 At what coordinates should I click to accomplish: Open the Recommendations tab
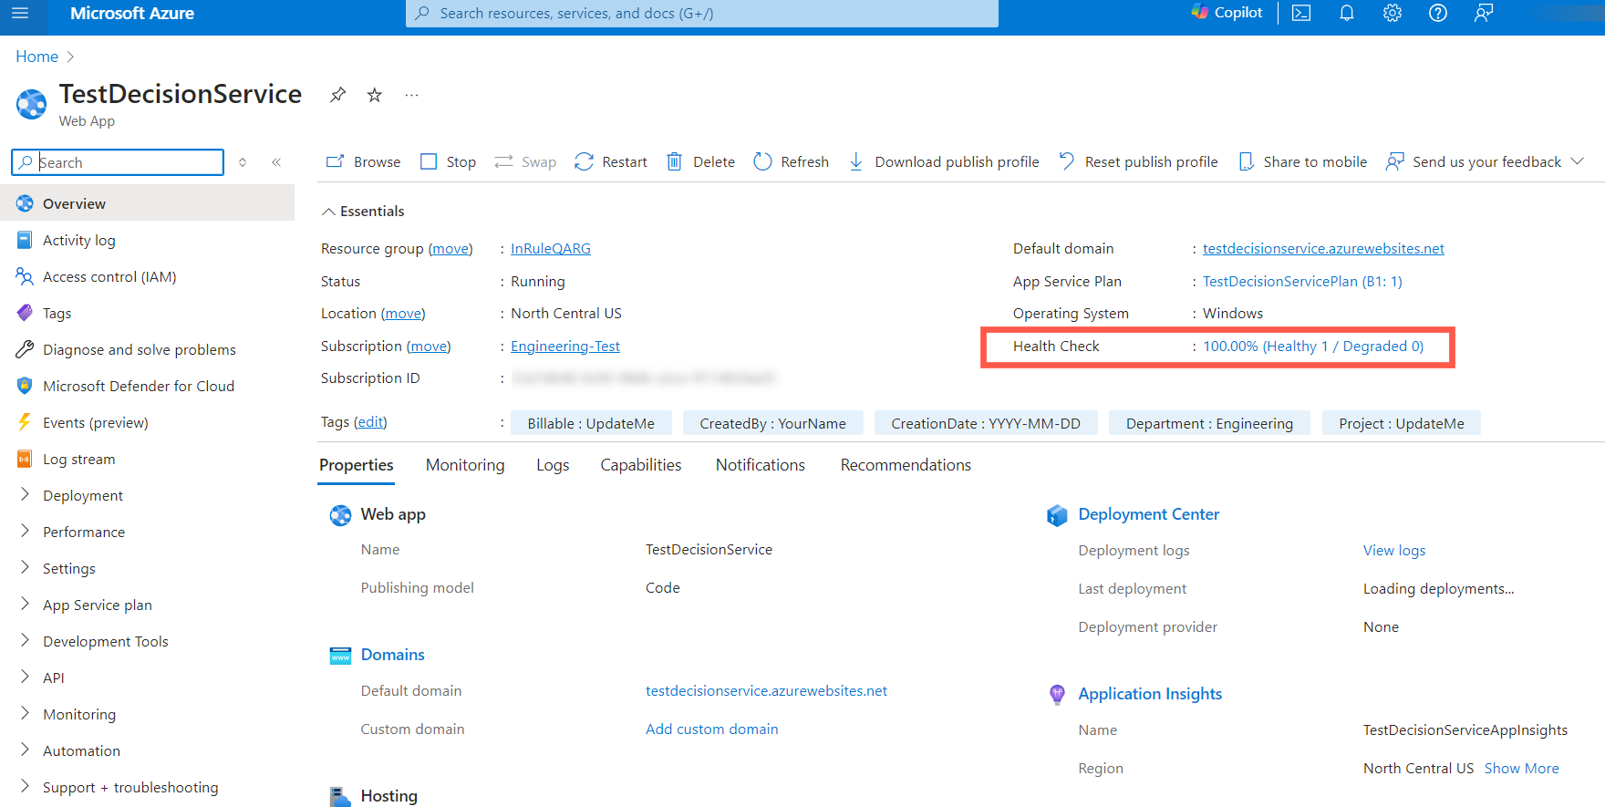pos(906,465)
